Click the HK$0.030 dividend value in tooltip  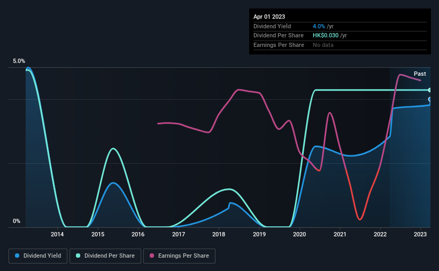pyautogui.click(x=326, y=36)
